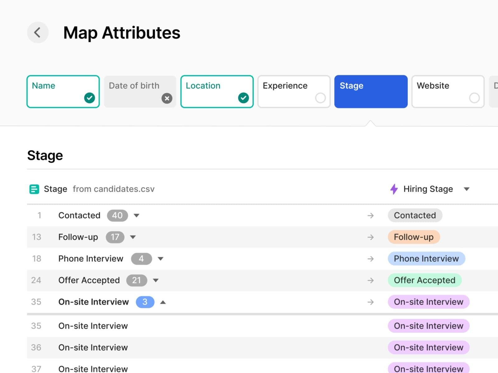Click row number 18
This screenshot has width=498, height=373.
click(x=36, y=259)
